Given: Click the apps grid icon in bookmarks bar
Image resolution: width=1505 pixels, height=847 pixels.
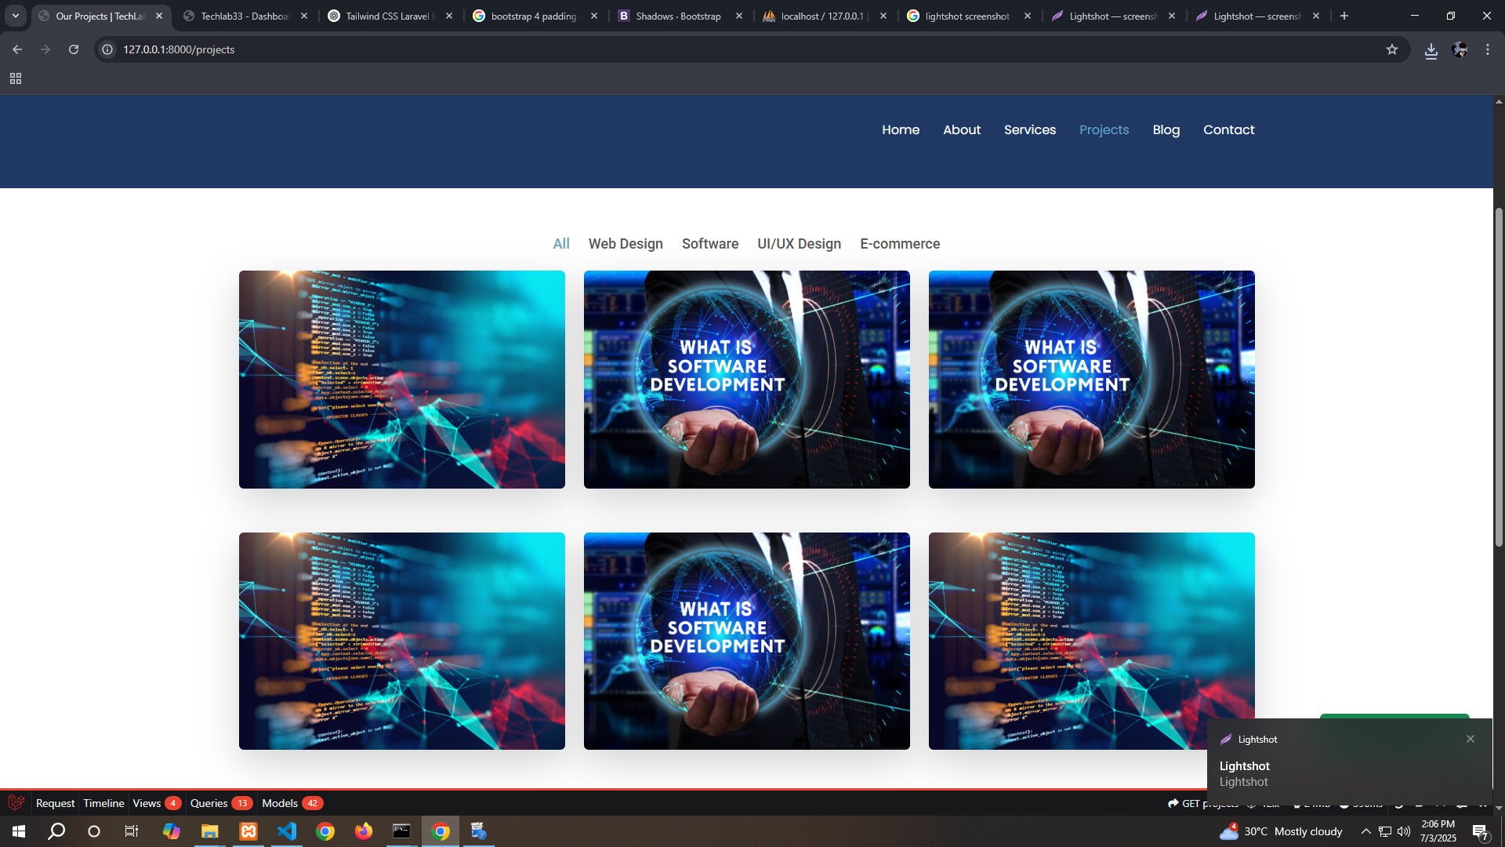Looking at the screenshot, I should 16,78.
